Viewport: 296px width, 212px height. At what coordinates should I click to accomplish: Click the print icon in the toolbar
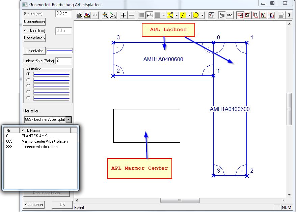[x=79, y=15]
